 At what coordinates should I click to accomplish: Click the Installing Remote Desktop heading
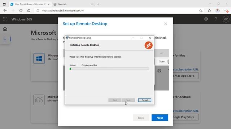[84, 45]
